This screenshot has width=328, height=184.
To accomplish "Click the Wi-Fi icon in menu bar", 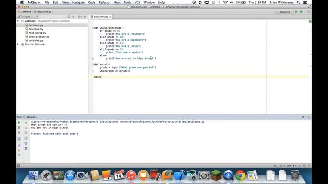I will click(225, 2).
